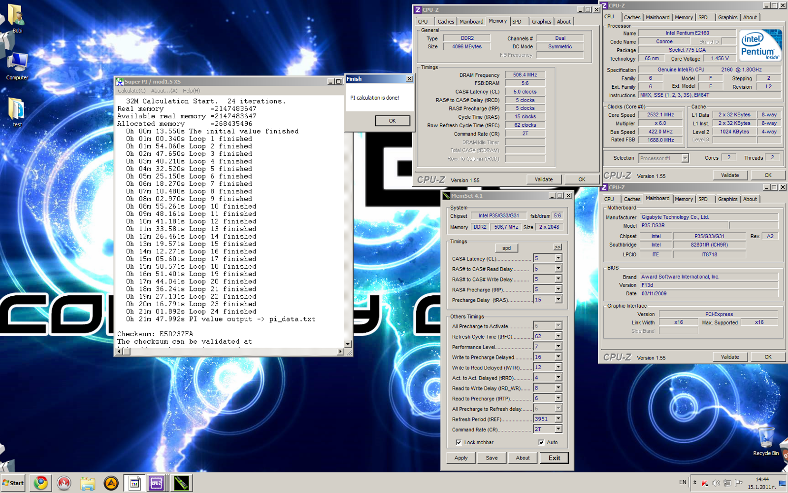The height and width of the screenshot is (493, 788).
Task: Open the Refresh Cycle Time (tRFC) dropdown
Action: (558, 336)
